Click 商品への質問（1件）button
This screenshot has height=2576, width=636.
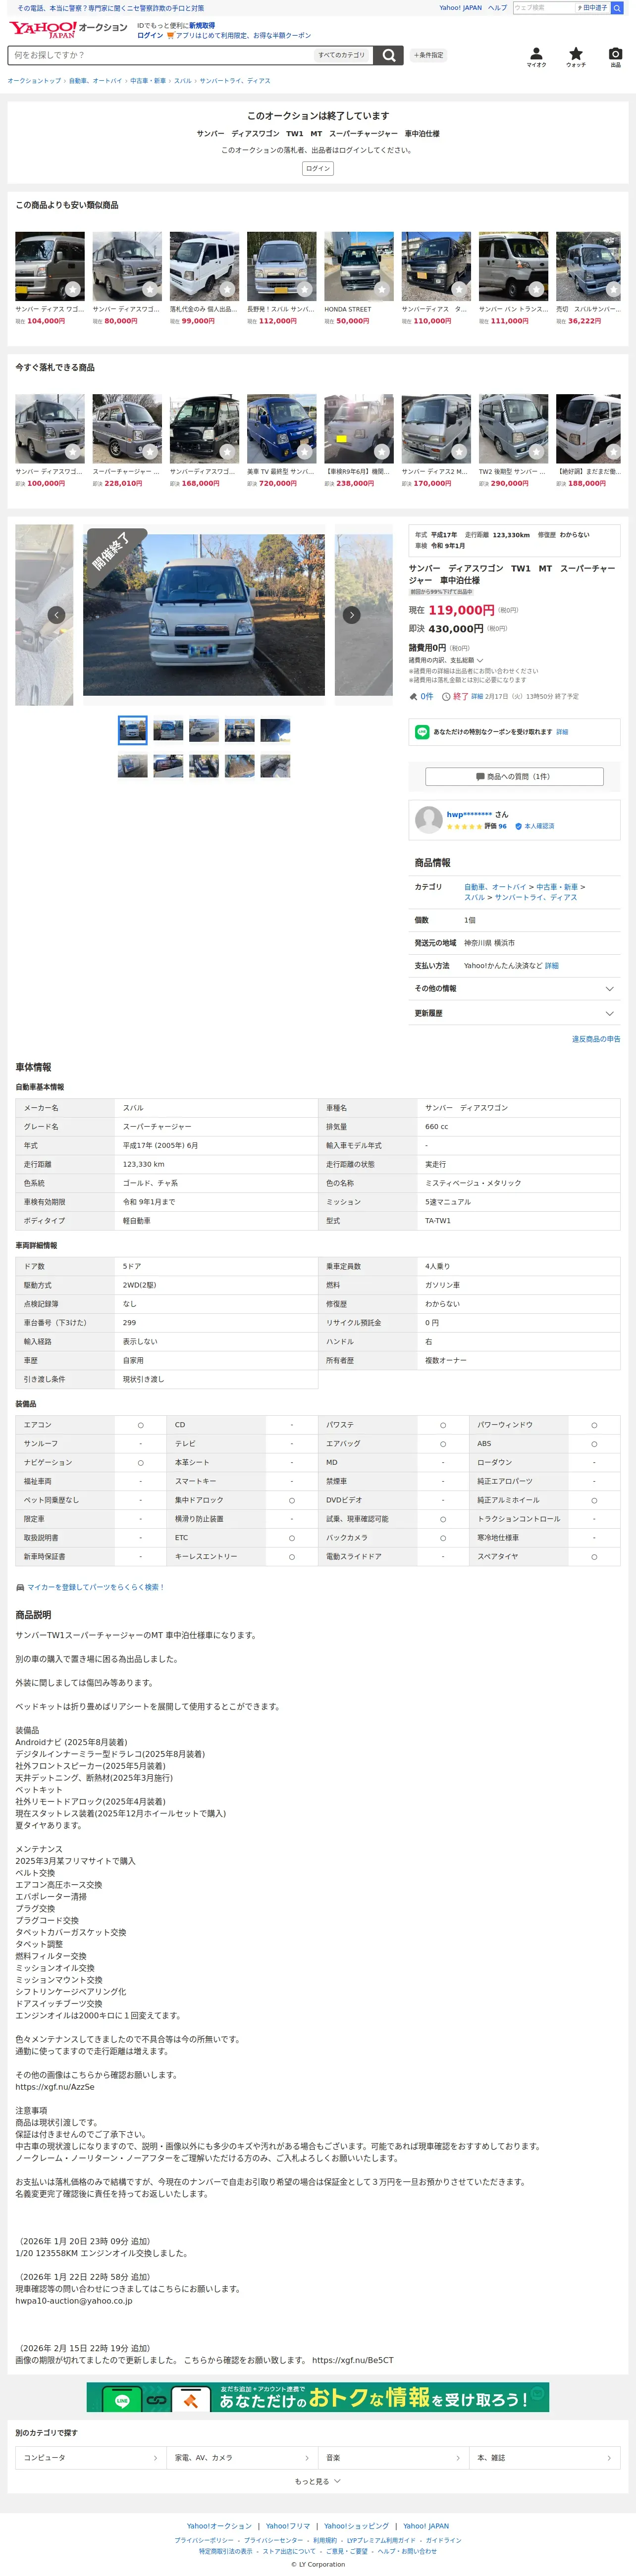coord(514,776)
